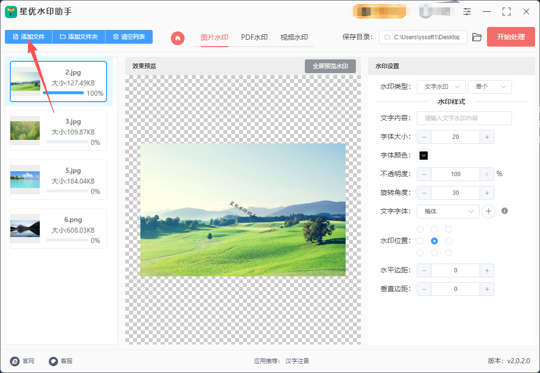Click the add font plus icon
The height and width of the screenshot is (373, 540).
[x=488, y=211]
